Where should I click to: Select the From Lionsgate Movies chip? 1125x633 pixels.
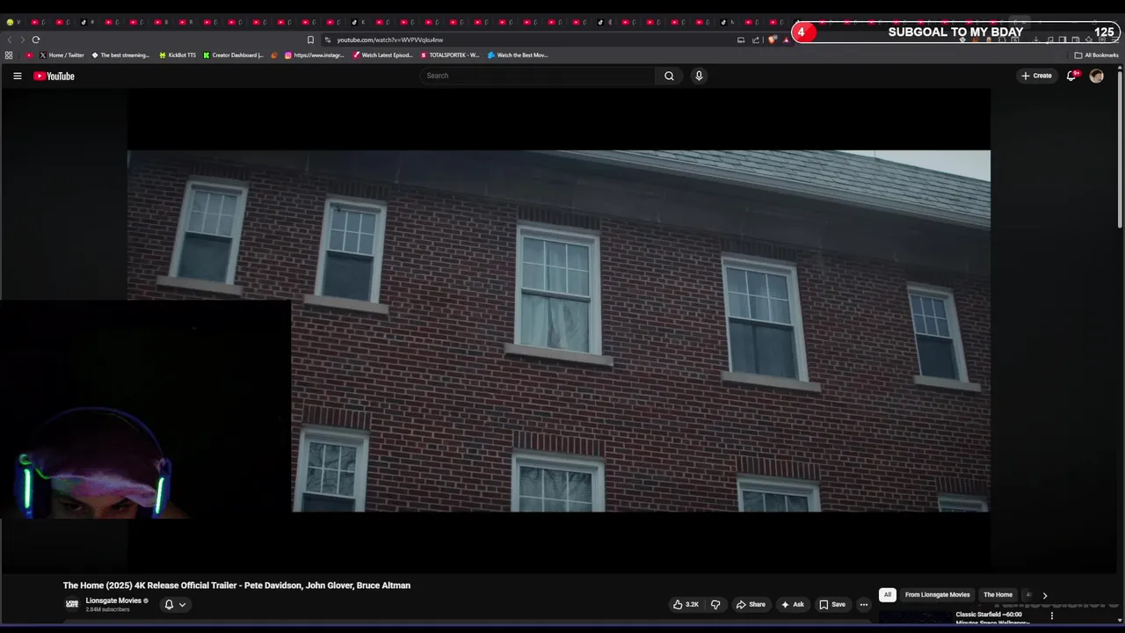pyautogui.click(x=938, y=594)
